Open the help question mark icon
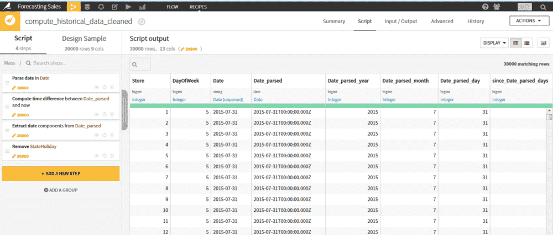This screenshot has height=235, width=553. coord(486,7)
